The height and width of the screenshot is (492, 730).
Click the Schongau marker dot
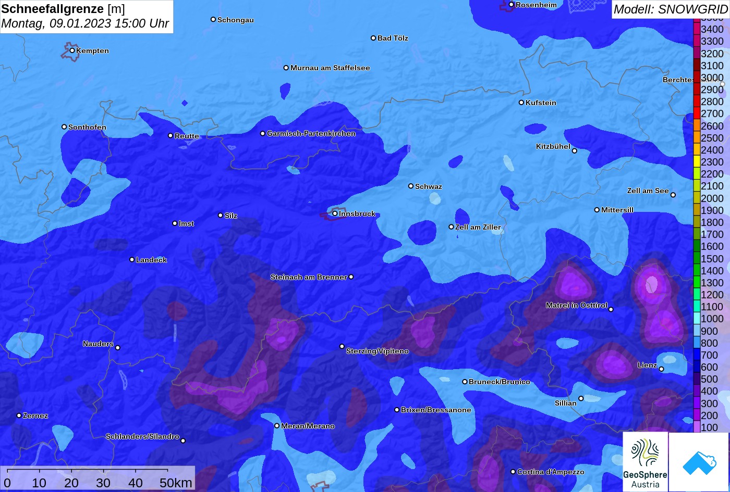point(213,19)
